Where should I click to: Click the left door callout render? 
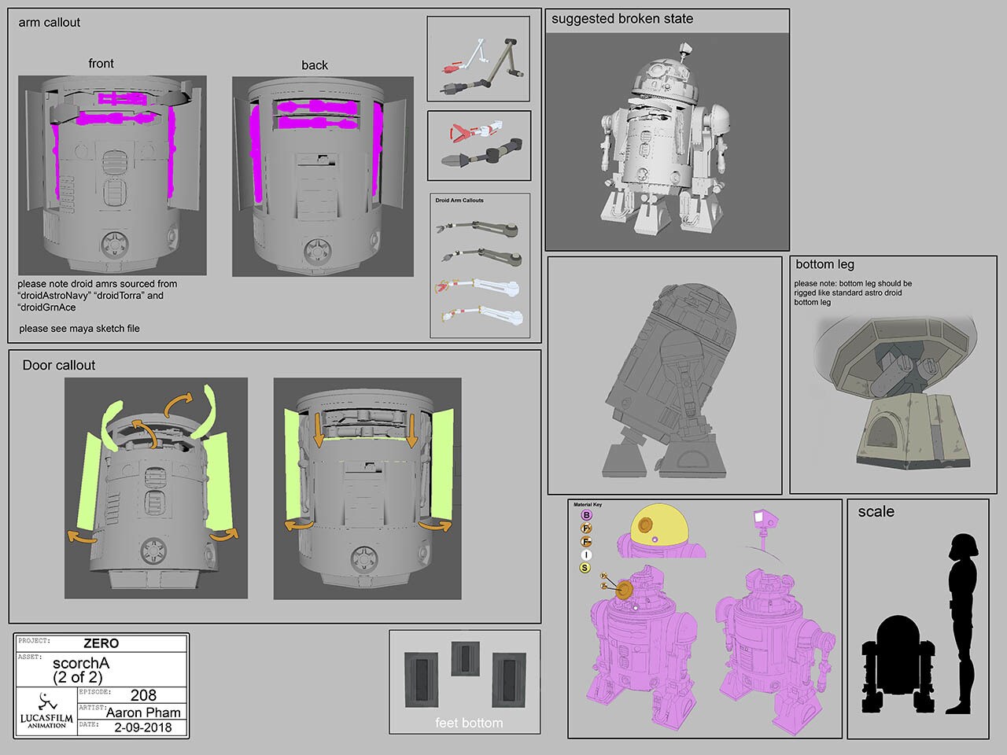coord(156,488)
